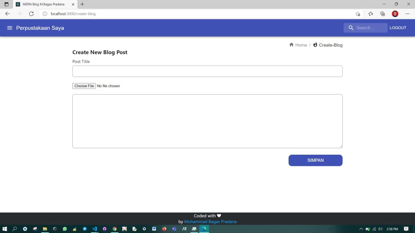Image resolution: width=415 pixels, height=233 pixels.
Task: Click the magnifier icon in the search box
Action: coord(351,28)
